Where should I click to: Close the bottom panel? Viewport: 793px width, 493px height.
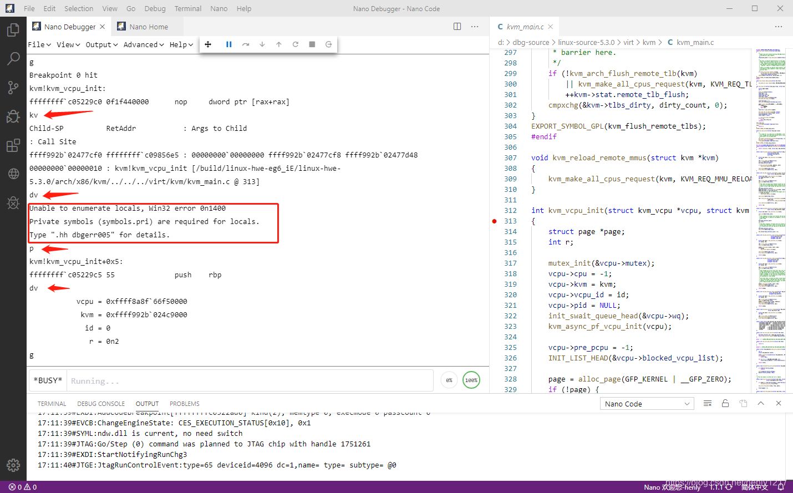point(779,404)
